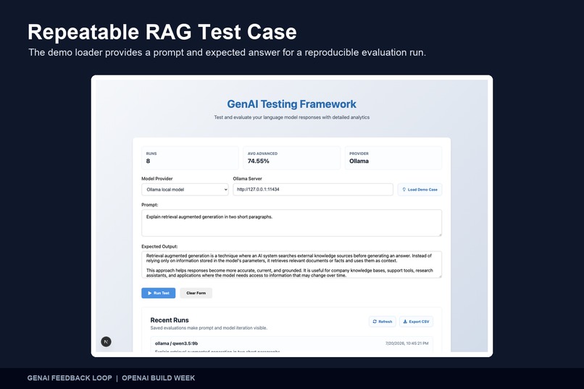Click the GenAI Testing Framework heading
Screen dimensions: 584x389
[291, 104]
